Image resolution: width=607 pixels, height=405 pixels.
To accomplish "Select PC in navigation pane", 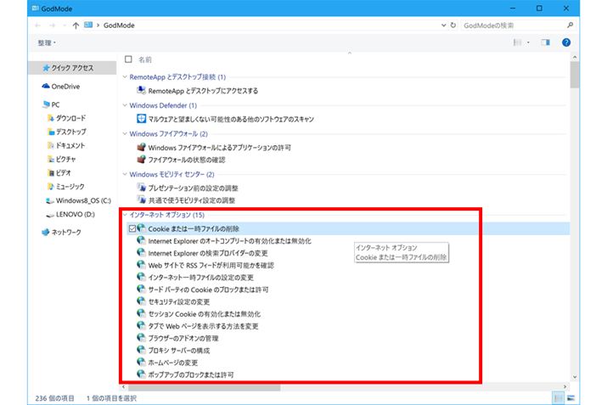I will [x=51, y=104].
